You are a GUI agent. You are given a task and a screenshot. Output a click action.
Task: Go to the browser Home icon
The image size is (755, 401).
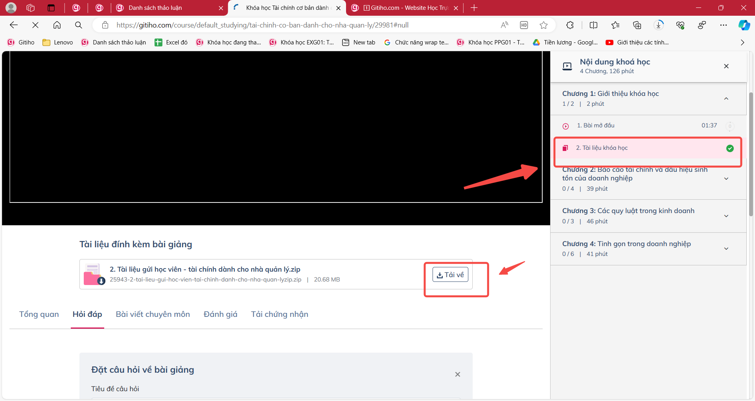[x=57, y=25]
